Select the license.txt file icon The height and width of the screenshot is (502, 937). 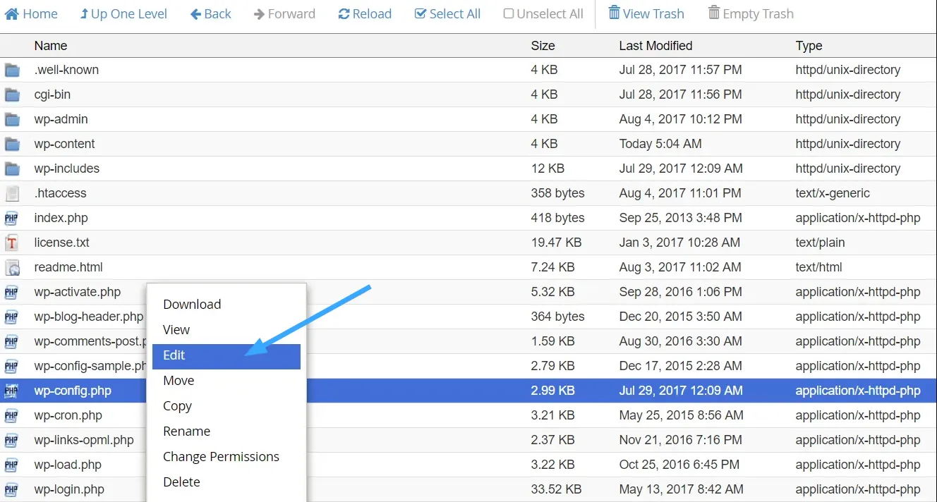point(12,243)
